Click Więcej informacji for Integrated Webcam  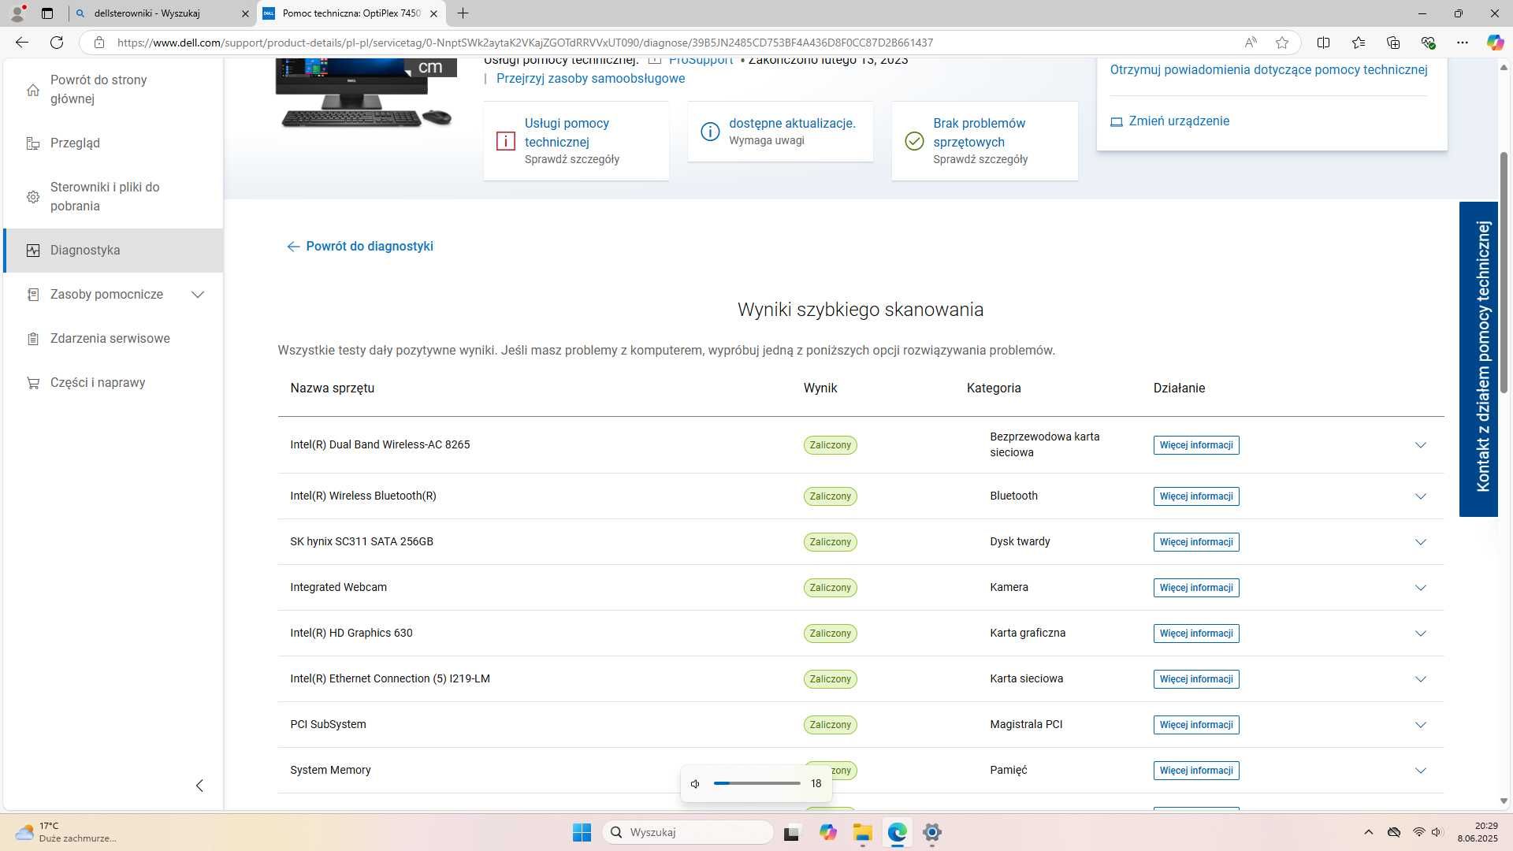click(x=1196, y=588)
